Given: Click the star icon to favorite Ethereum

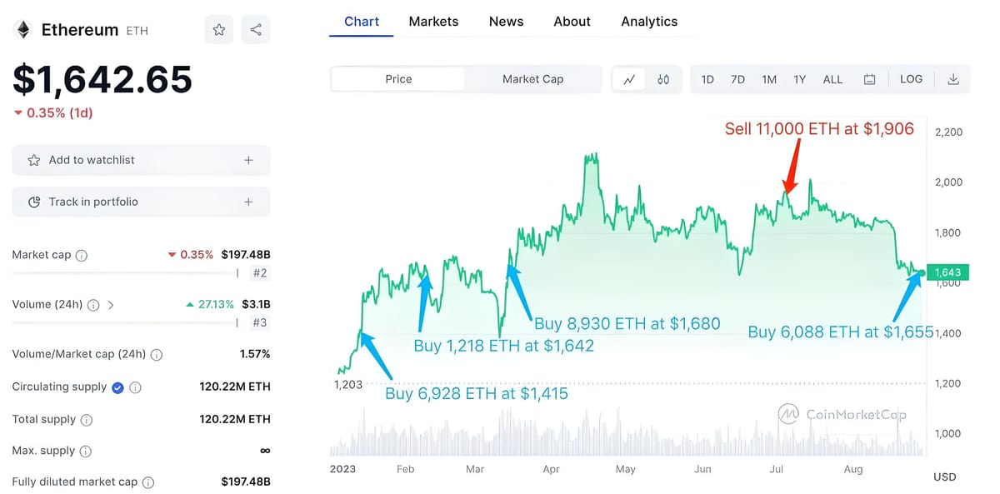Looking at the screenshot, I should click(218, 29).
